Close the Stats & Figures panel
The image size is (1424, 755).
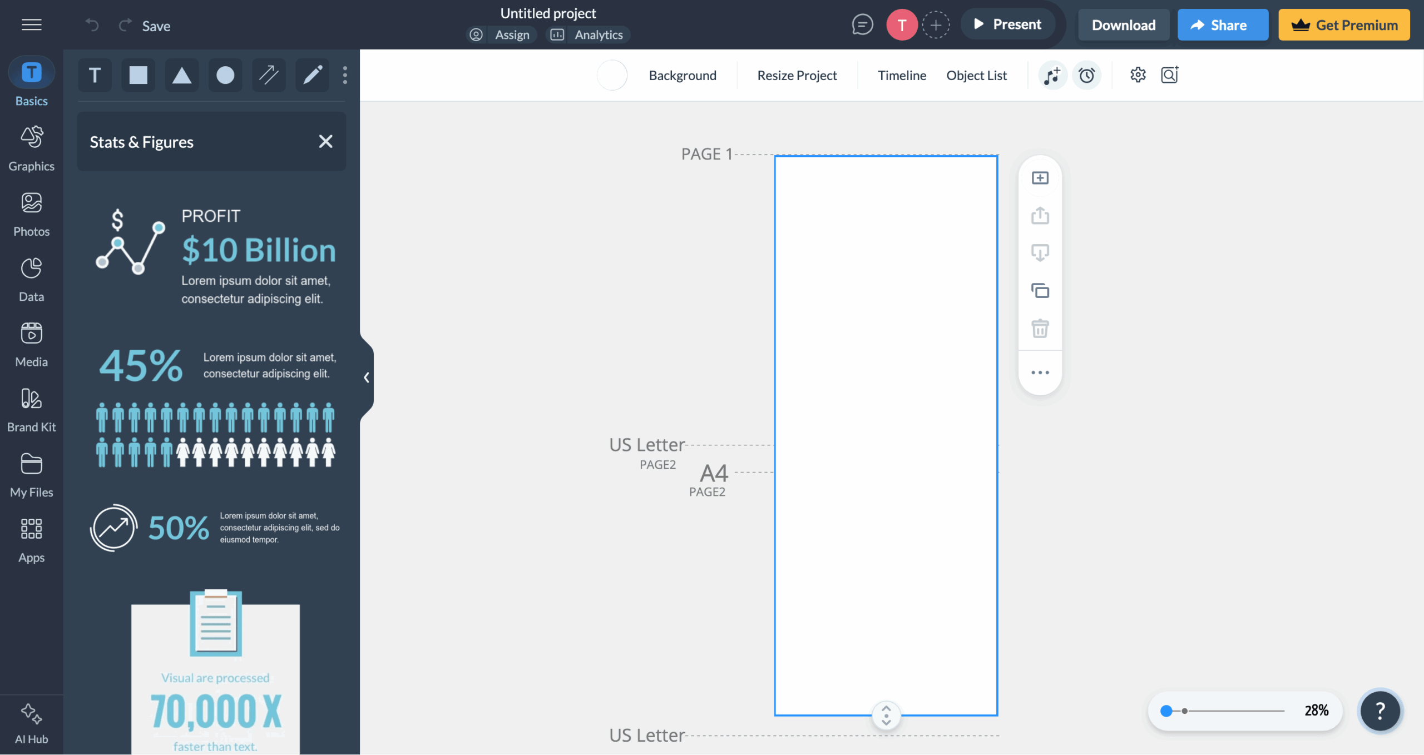(325, 141)
